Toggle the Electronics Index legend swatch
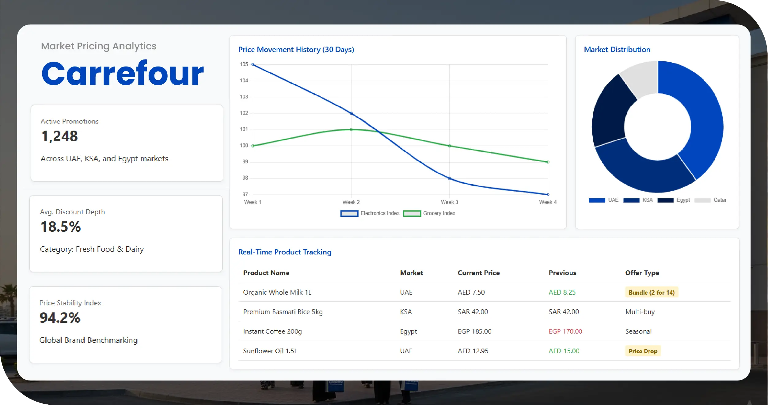 (x=349, y=213)
